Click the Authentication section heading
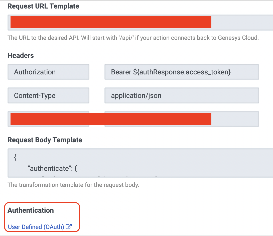The width and height of the screenshot is (273, 236). pyautogui.click(x=31, y=210)
